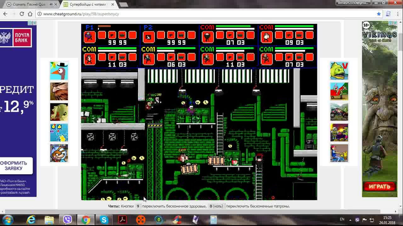Open the horse rider game thumbnail

339,91
